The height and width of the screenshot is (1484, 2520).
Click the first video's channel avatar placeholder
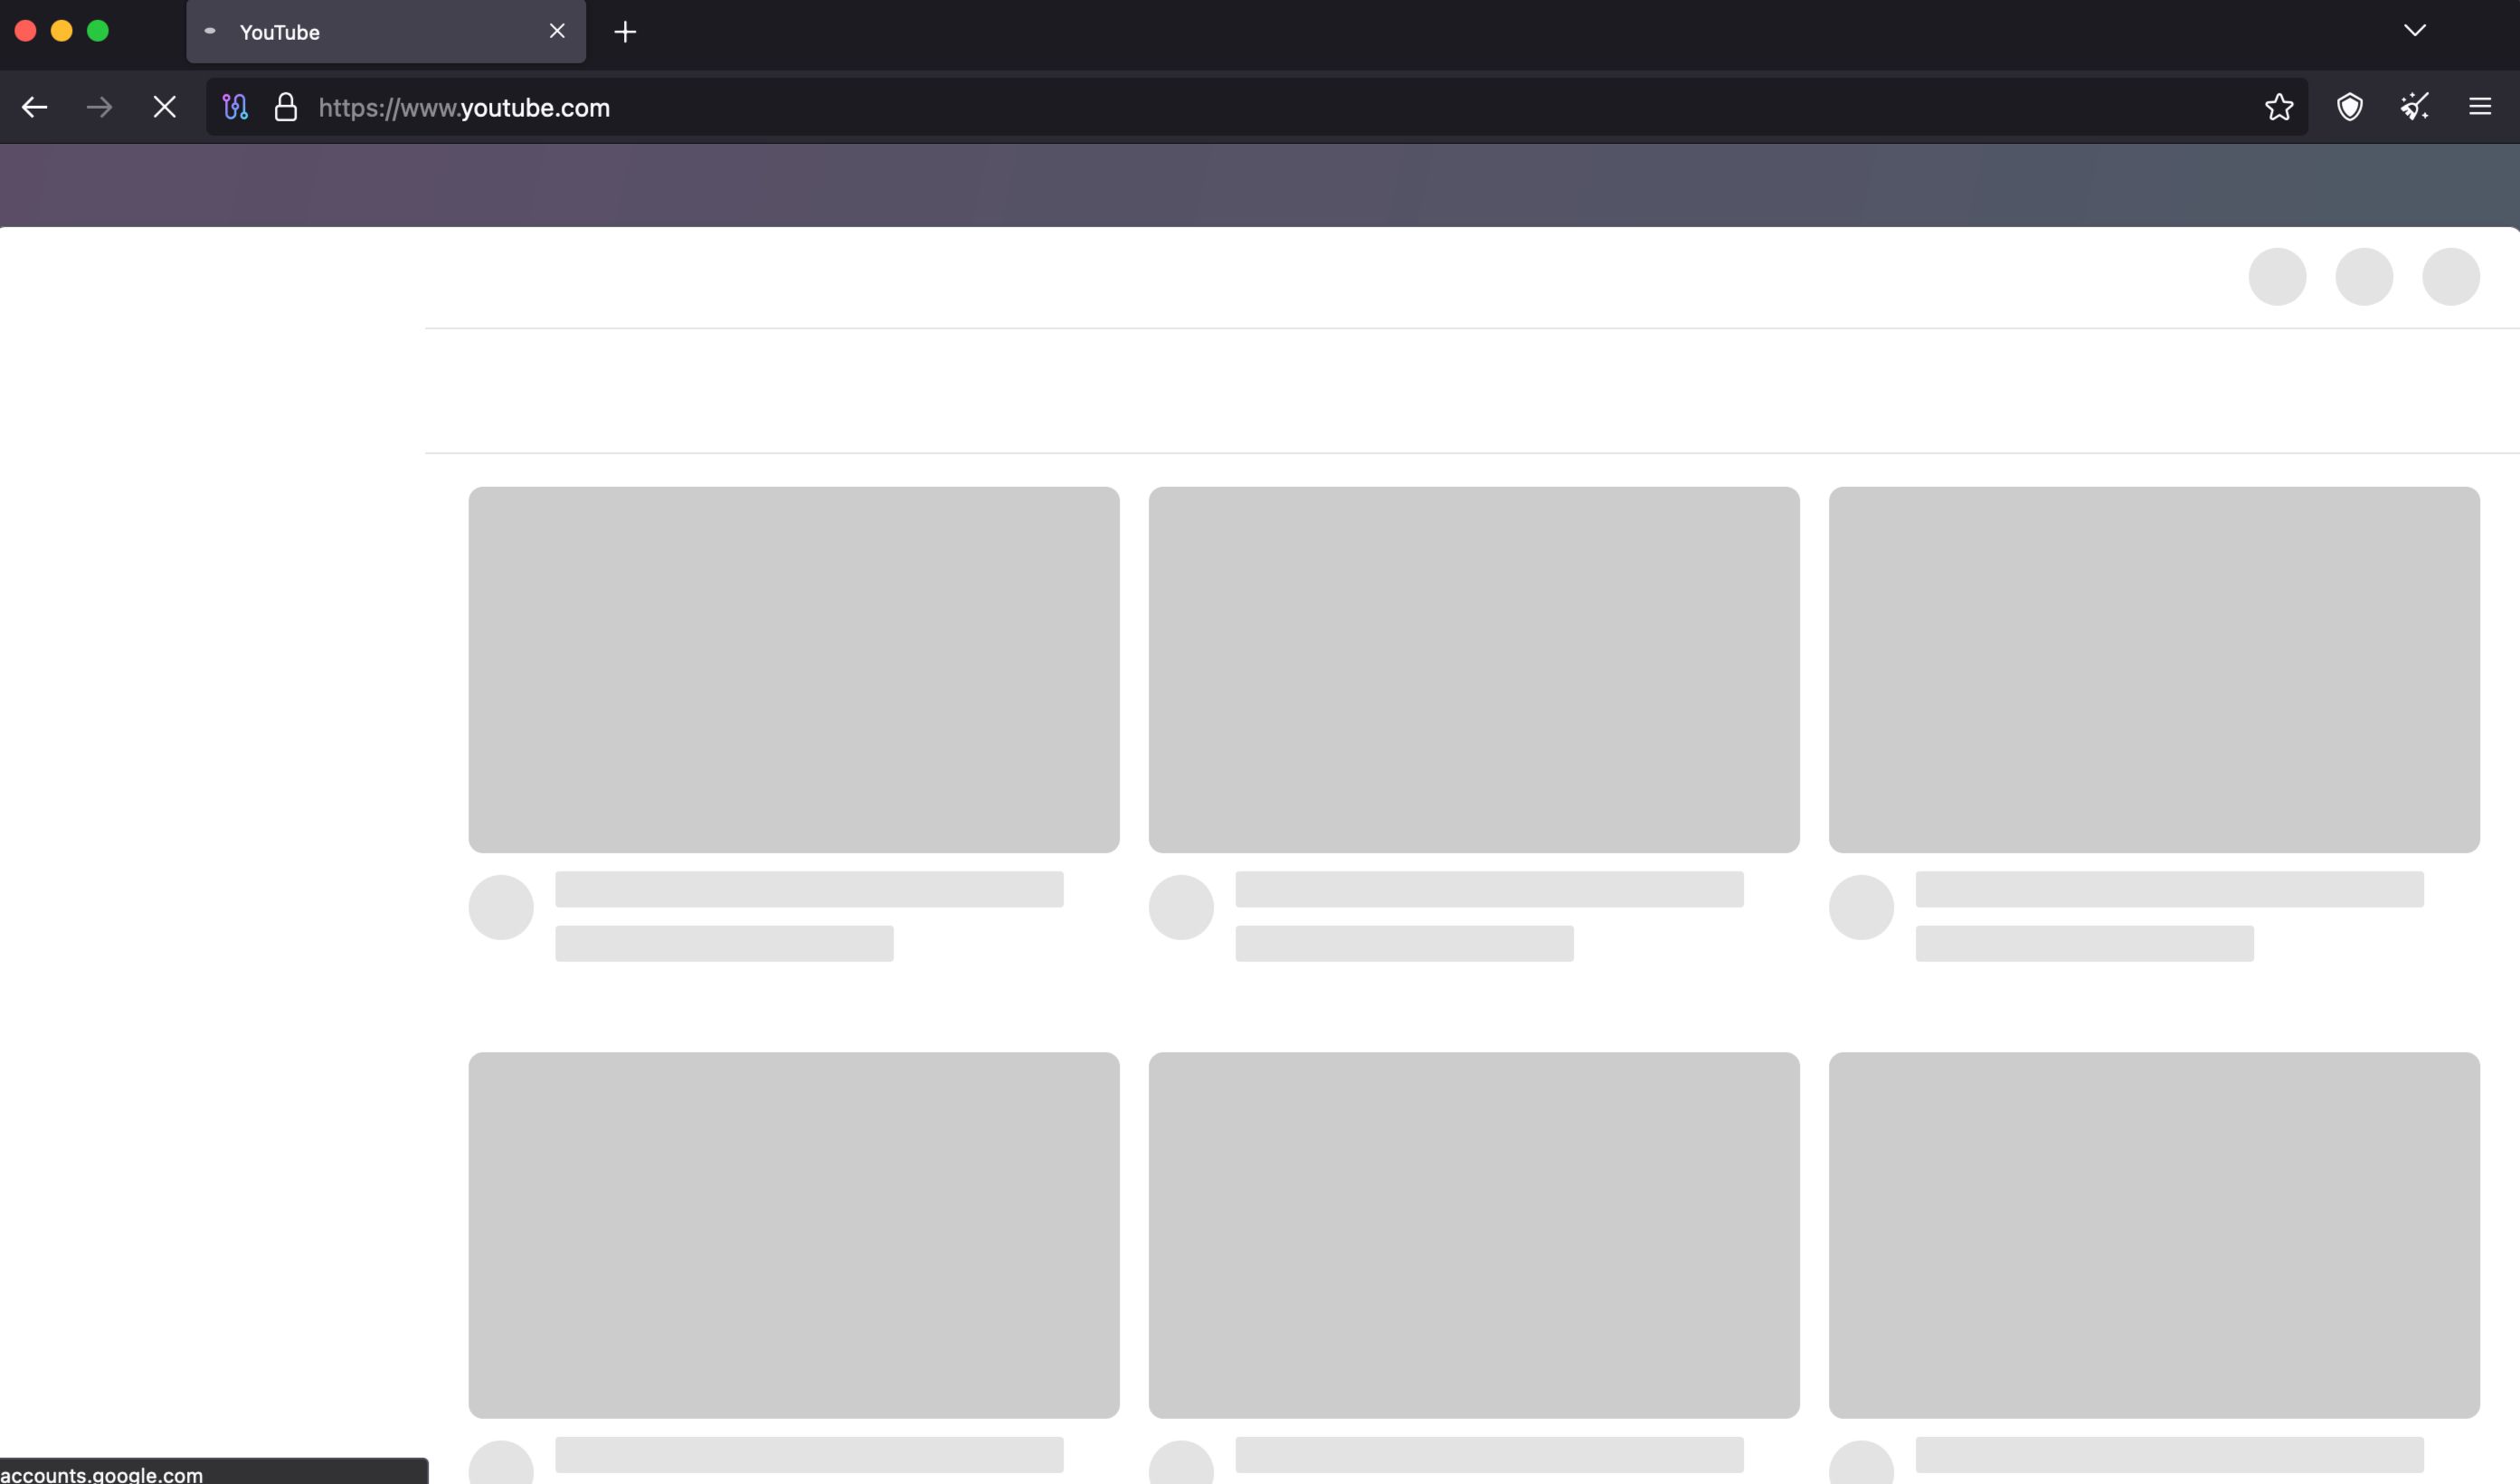501,908
